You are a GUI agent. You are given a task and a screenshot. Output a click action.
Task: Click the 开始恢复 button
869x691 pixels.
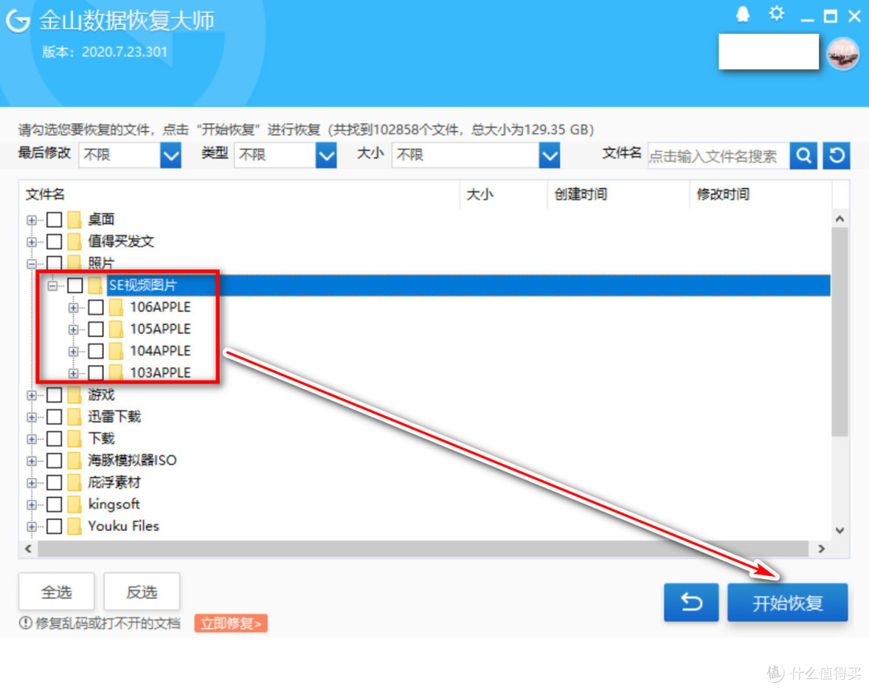(x=787, y=602)
